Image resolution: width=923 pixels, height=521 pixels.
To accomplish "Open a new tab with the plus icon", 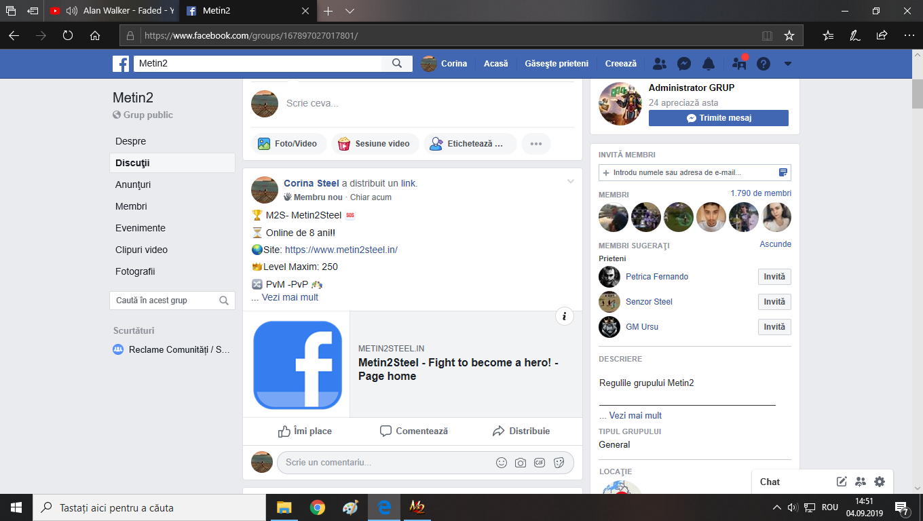I will click(x=328, y=11).
